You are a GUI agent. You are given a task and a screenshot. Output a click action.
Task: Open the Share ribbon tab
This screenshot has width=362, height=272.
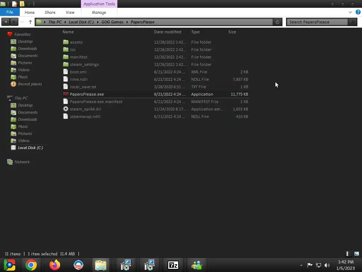[x=50, y=12]
